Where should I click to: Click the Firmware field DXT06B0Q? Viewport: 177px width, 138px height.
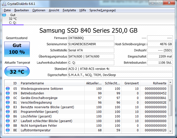[91, 38]
